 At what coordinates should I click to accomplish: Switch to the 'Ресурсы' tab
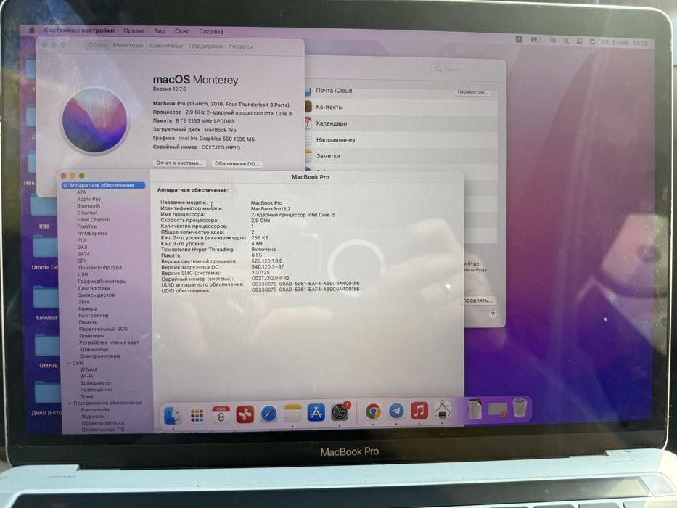240,46
